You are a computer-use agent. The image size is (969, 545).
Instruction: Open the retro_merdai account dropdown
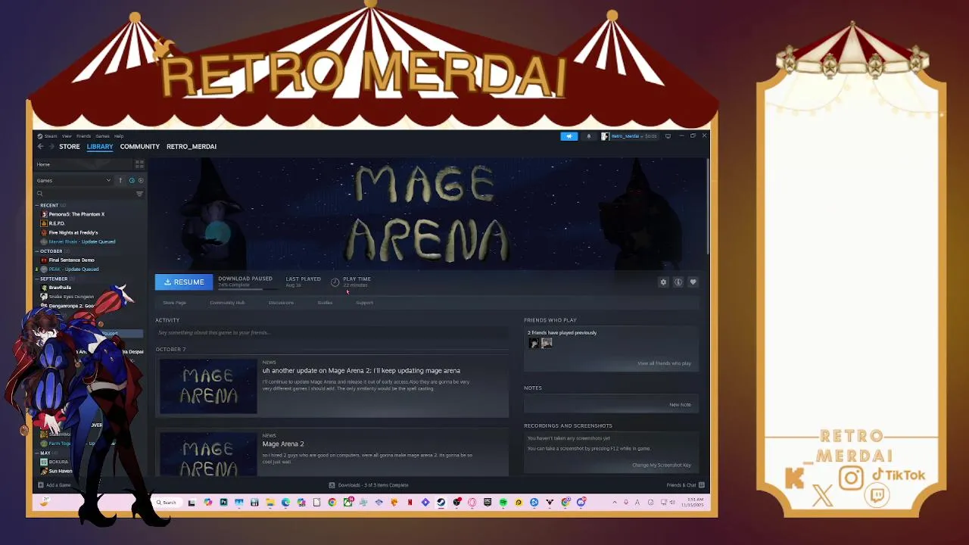coord(628,136)
